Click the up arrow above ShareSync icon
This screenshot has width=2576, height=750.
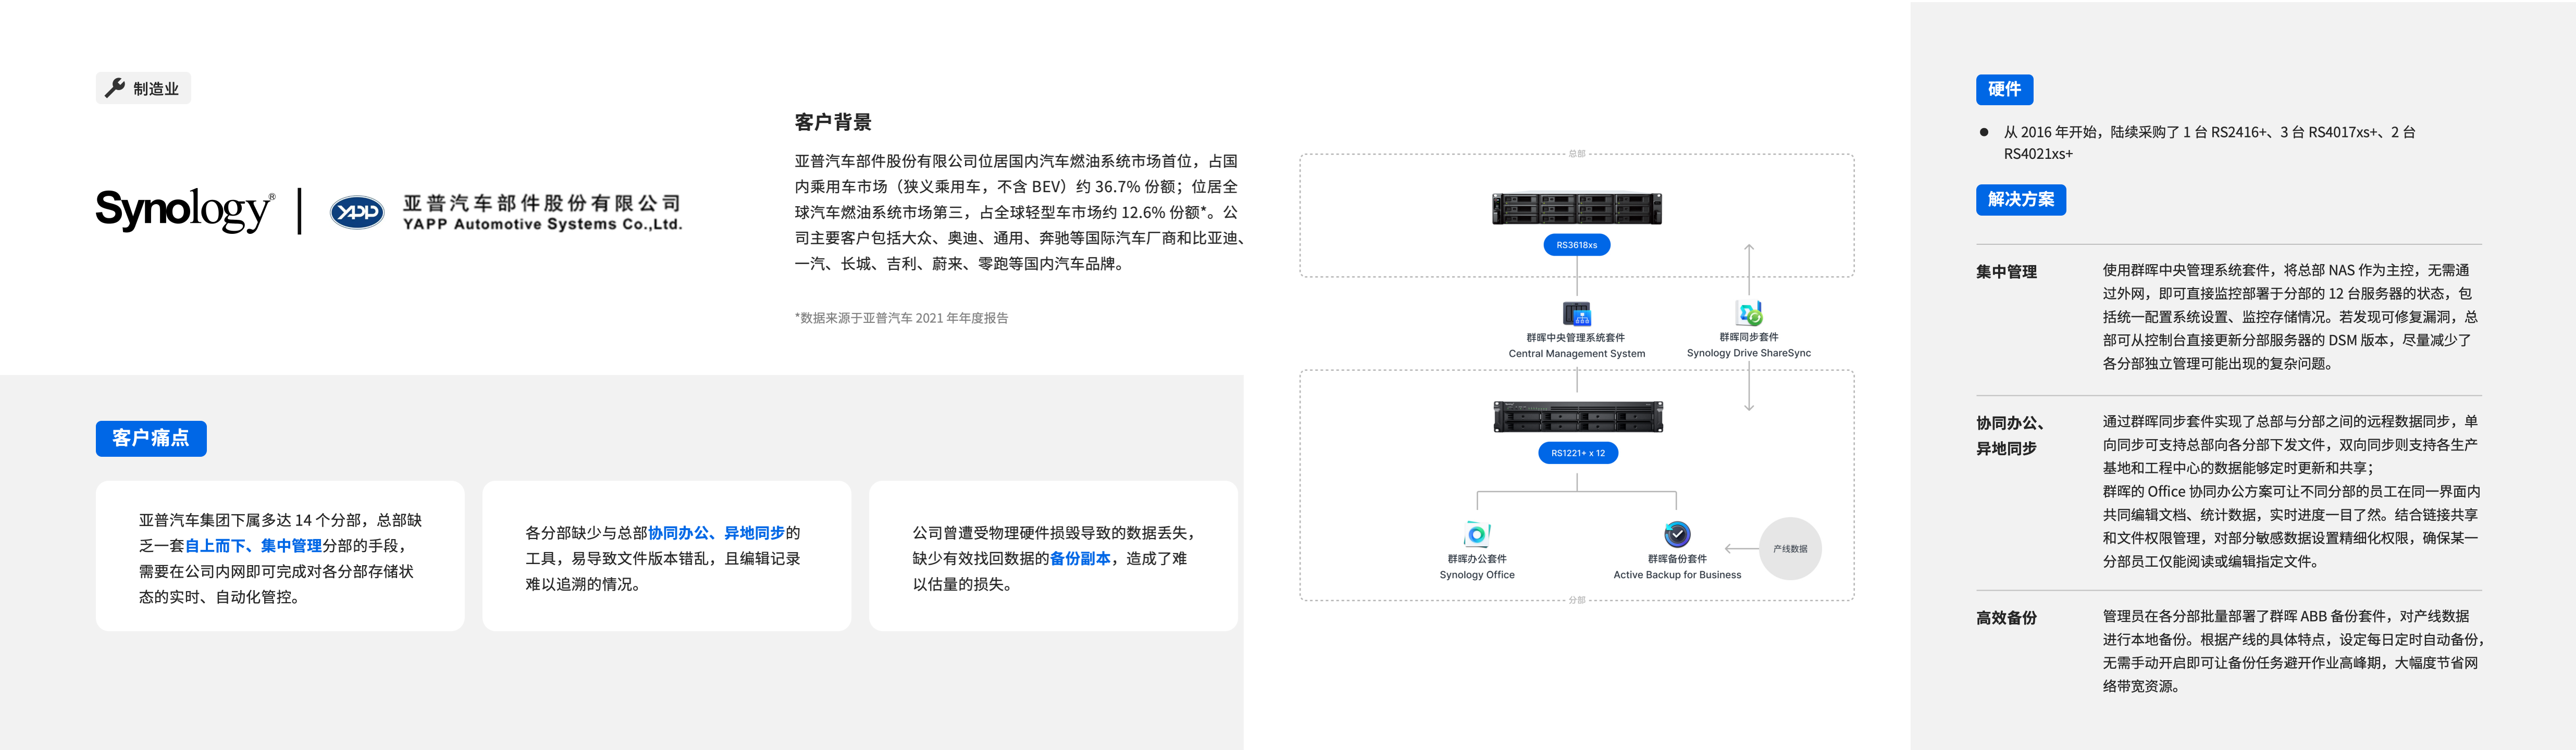coord(1749,268)
